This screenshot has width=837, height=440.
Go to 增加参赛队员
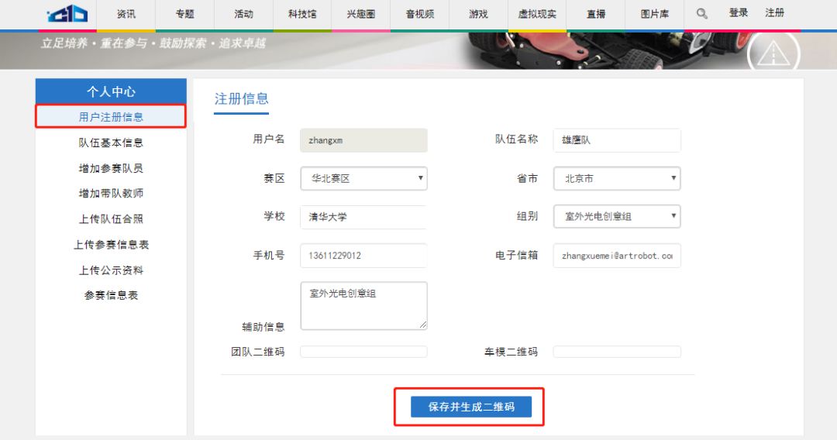pyautogui.click(x=111, y=168)
